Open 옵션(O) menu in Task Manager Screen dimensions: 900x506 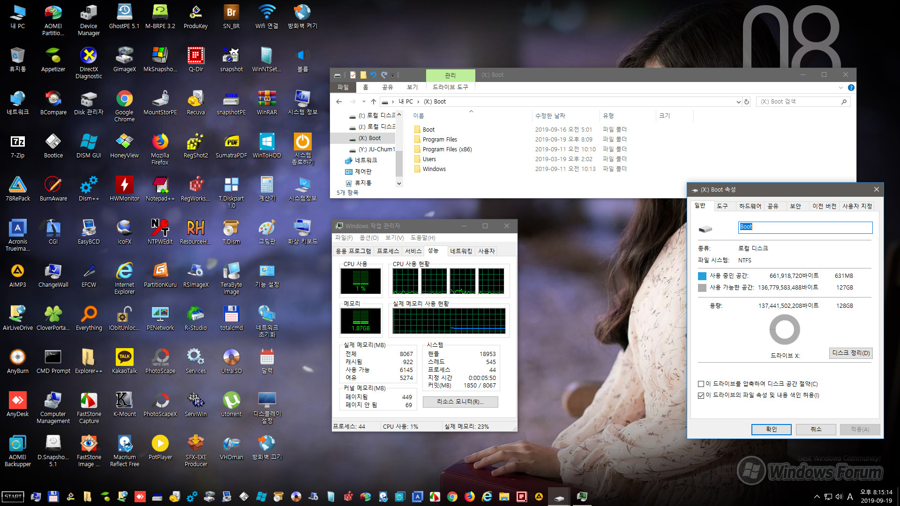pos(369,238)
